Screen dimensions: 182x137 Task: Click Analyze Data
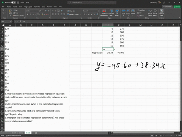click(162, 13)
